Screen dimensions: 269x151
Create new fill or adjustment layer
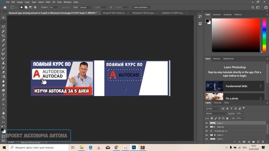pos(249,142)
